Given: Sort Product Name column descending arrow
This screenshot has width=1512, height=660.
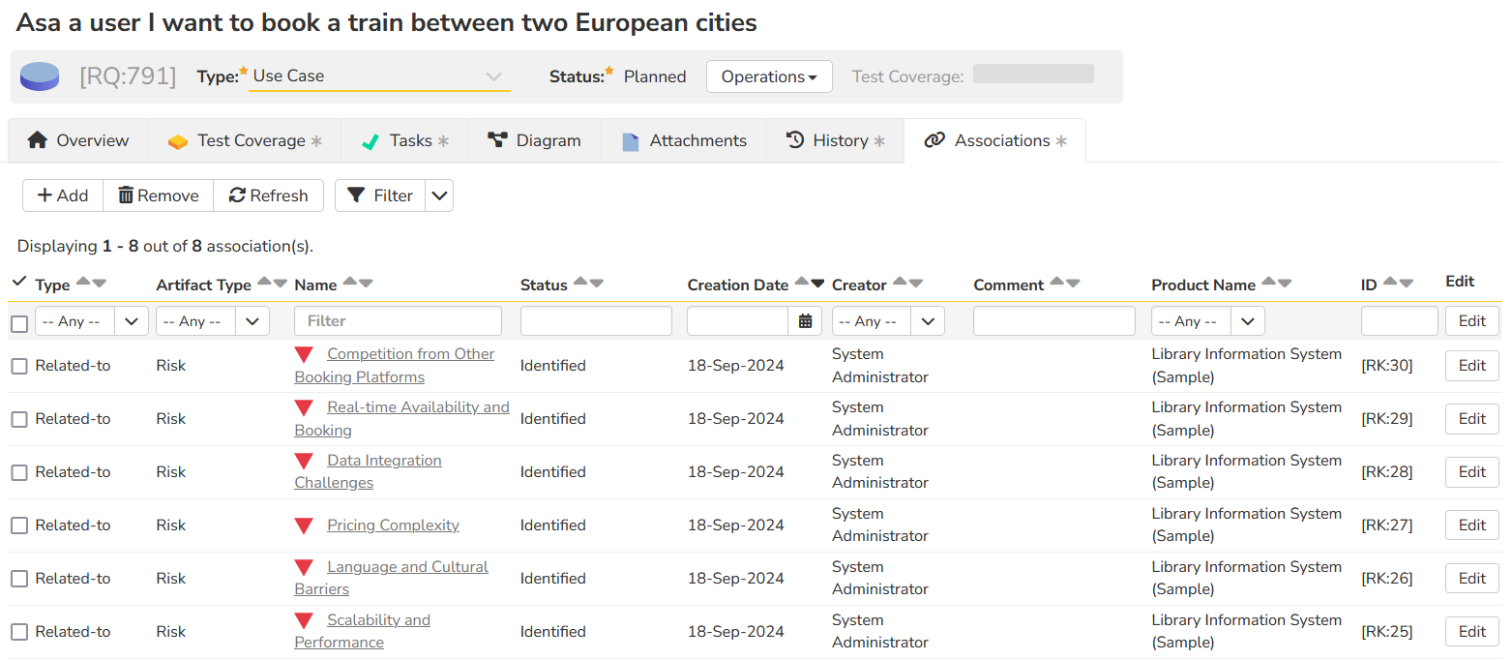Looking at the screenshot, I should pos(1284,284).
